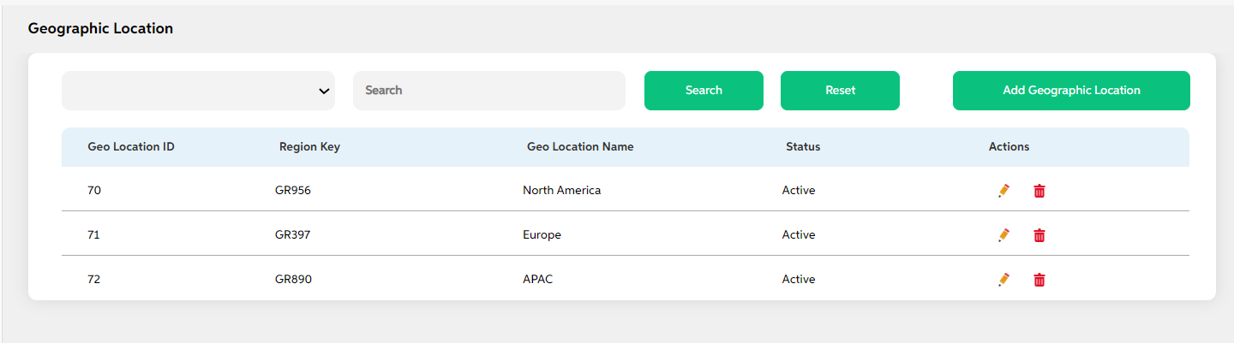Select the Status column header

point(803,147)
